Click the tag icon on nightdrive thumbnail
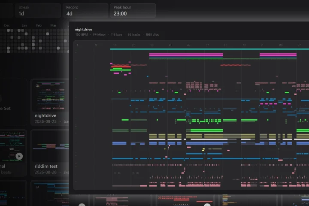The height and width of the screenshot is (206, 309). [37, 86]
